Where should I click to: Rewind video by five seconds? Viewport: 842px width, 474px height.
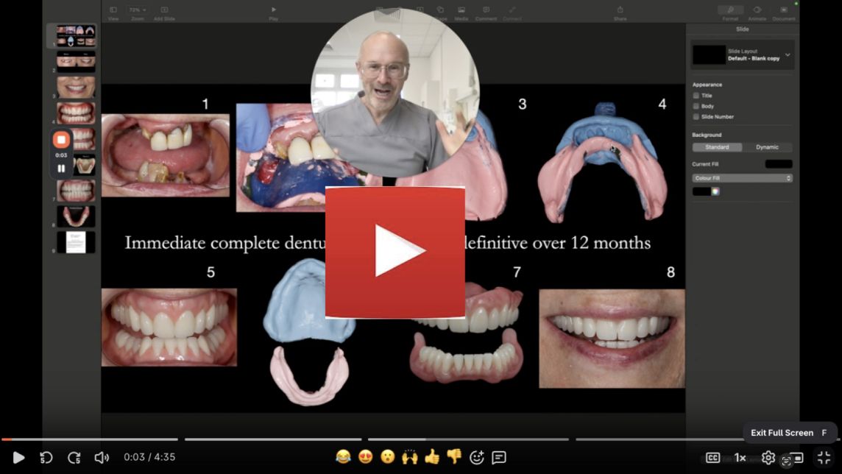(46, 458)
